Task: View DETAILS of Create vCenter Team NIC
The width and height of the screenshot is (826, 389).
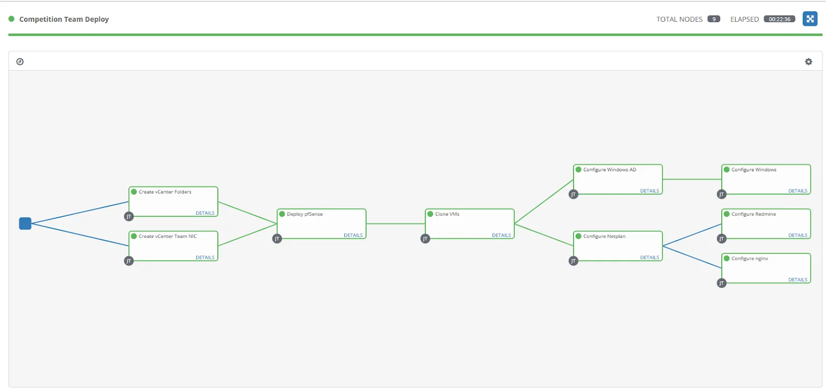Action: coord(205,257)
